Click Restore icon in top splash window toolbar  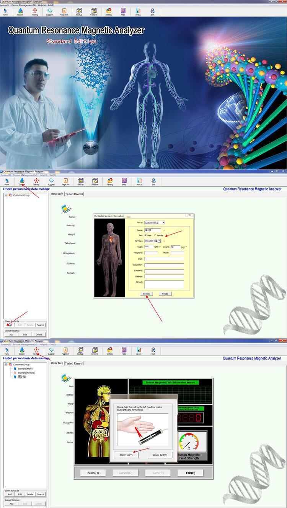click(93, 11)
